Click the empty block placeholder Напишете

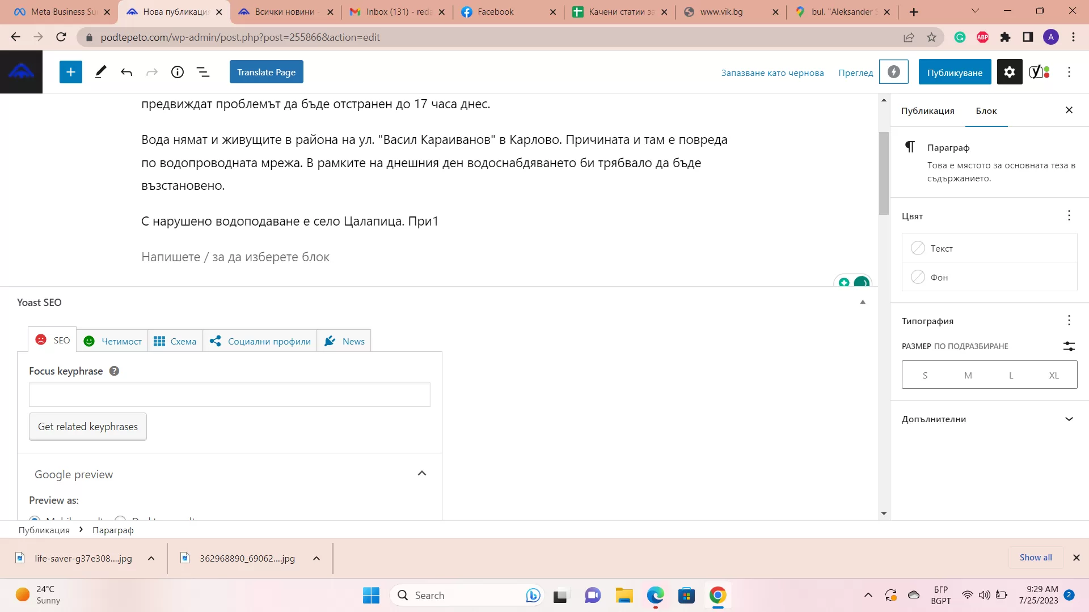235,257
